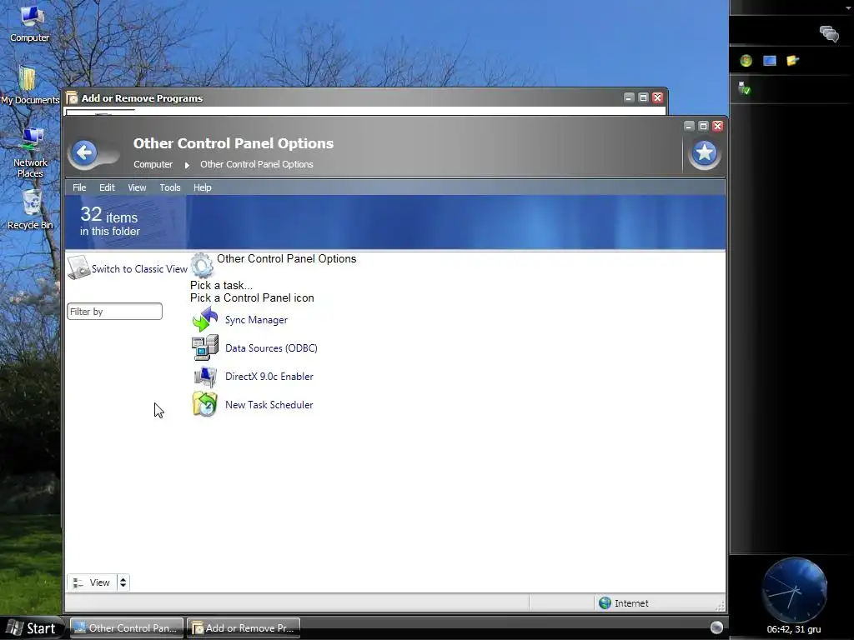Click Switch to Classic View link
Viewport: 854px width, 640px height.
[139, 269]
